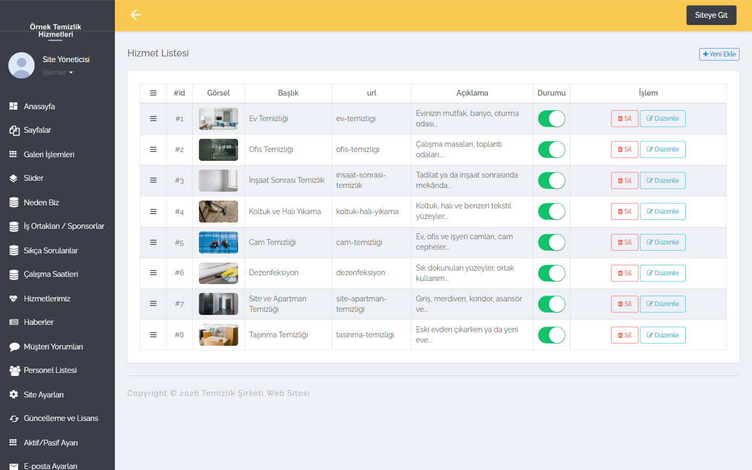Click the E-posta Ayarları envelope icon
Viewport: 752px width, 470px height.
point(14,466)
